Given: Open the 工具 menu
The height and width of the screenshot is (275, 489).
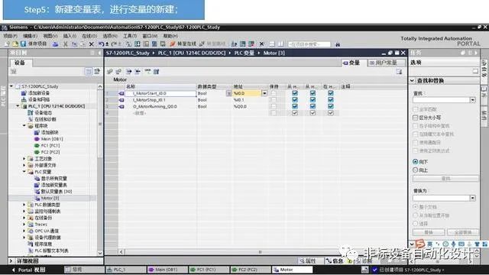Looking at the screenshot, I should [130, 36].
